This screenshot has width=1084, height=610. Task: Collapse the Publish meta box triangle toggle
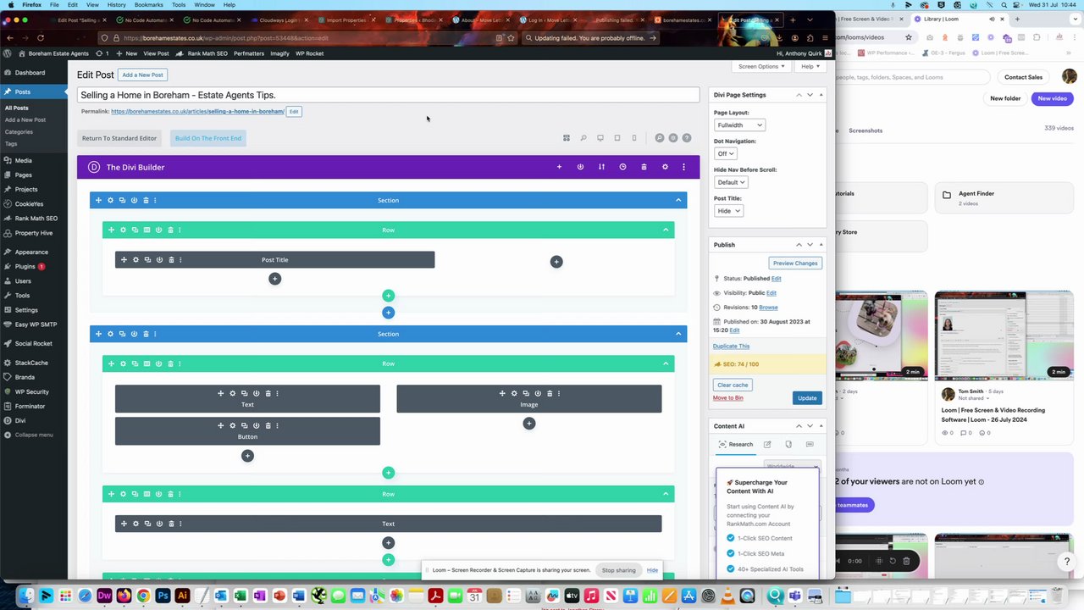[x=821, y=245]
